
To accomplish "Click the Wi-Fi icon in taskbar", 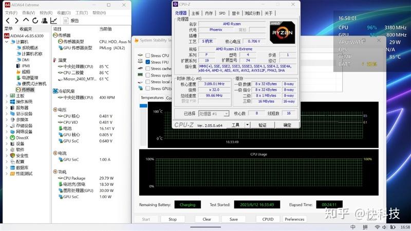I will pos(377,227).
